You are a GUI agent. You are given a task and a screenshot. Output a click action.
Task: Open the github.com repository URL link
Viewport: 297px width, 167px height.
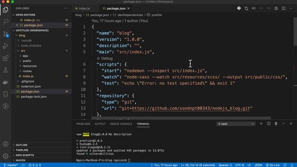point(191,108)
